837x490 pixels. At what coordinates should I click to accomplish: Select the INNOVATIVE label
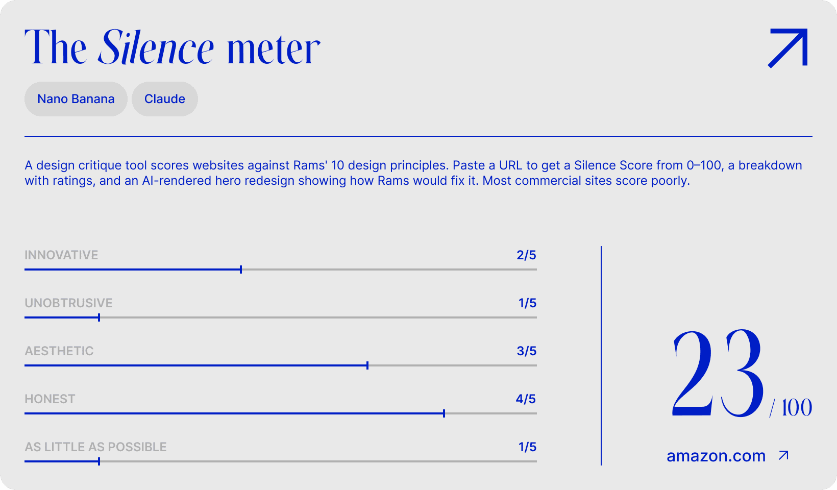click(61, 255)
